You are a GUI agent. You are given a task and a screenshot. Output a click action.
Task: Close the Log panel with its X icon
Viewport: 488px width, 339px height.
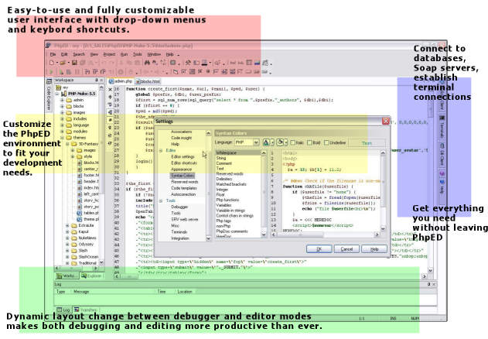(434, 284)
